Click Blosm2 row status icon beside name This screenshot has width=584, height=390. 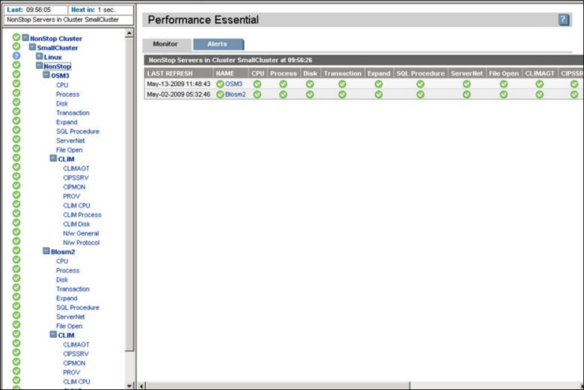(x=220, y=95)
